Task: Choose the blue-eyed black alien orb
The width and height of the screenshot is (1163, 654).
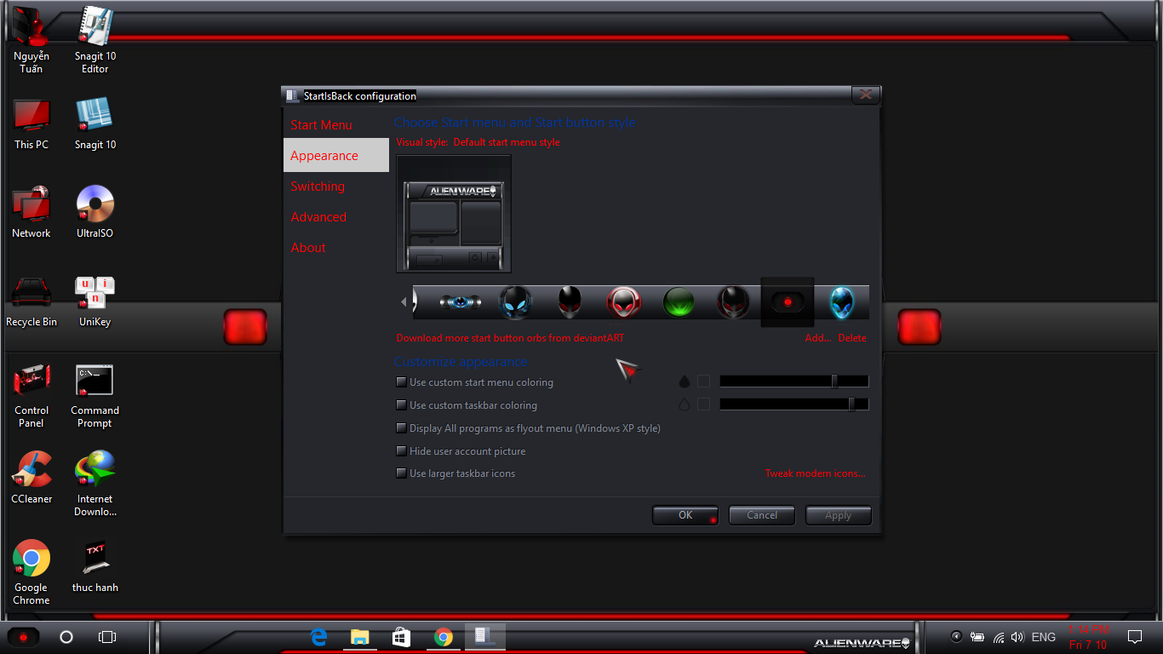Action: (515, 302)
